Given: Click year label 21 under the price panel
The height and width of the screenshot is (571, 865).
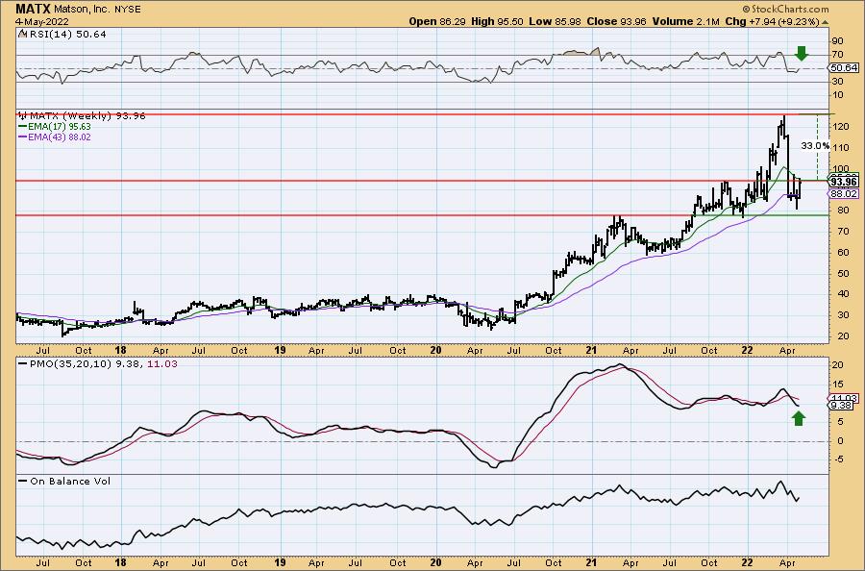Looking at the screenshot, I should (x=591, y=350).
